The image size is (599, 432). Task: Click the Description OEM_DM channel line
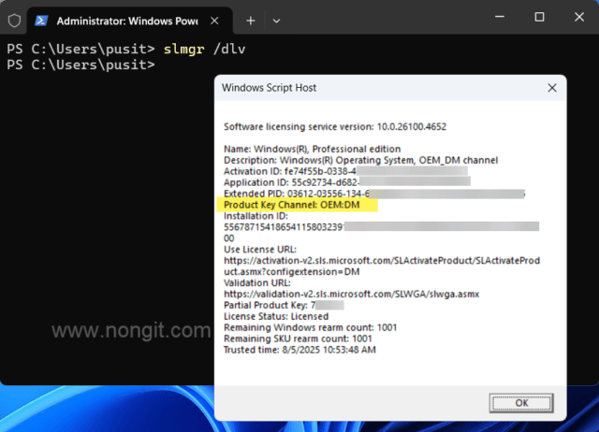pyautogui.click(x=361, y=160)
